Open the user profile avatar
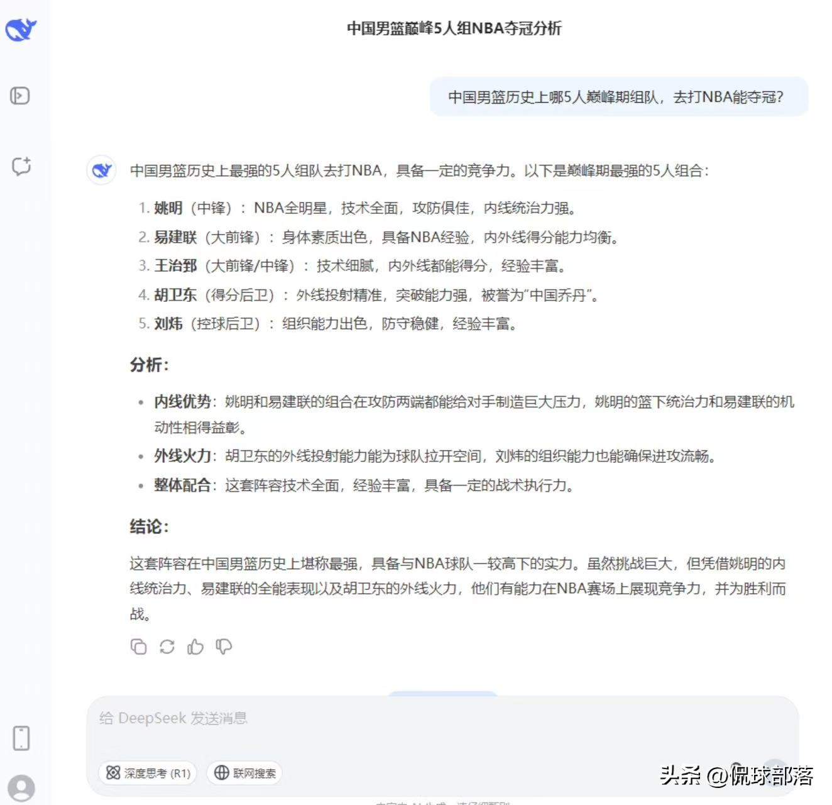The image size is (832, 805). pyautogui.click(x=22, y=788)
